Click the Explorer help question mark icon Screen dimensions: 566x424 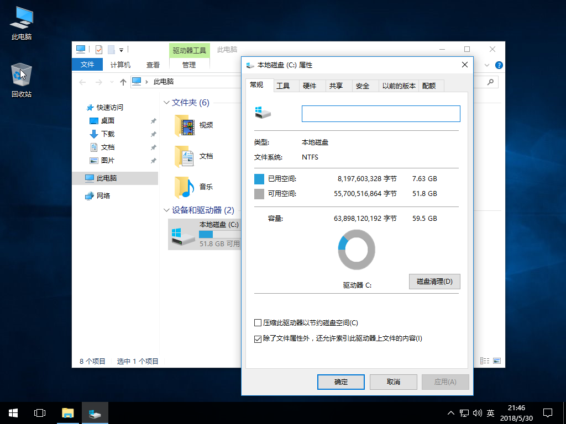click(x=499, y=65)
